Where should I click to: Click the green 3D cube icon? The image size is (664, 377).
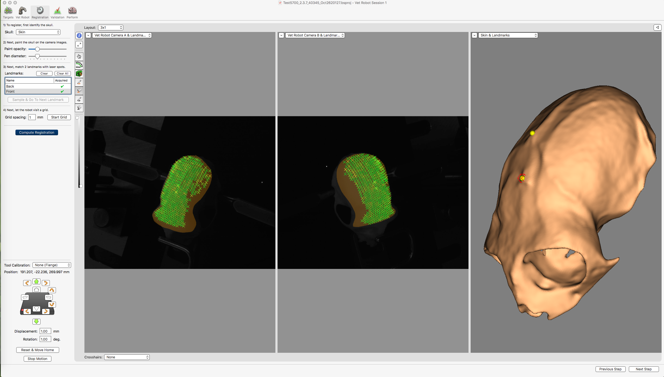tap(79, 73)
